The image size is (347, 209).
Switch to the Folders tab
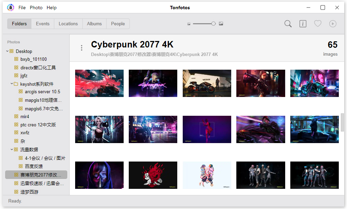coord(19,24)
